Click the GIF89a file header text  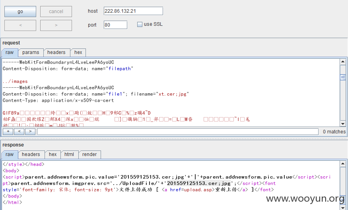[11, 113]
